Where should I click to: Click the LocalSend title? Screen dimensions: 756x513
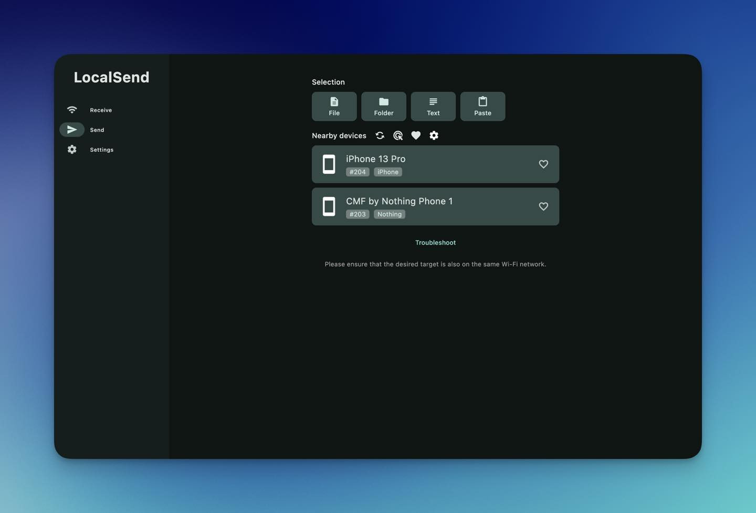click(111, 77)
